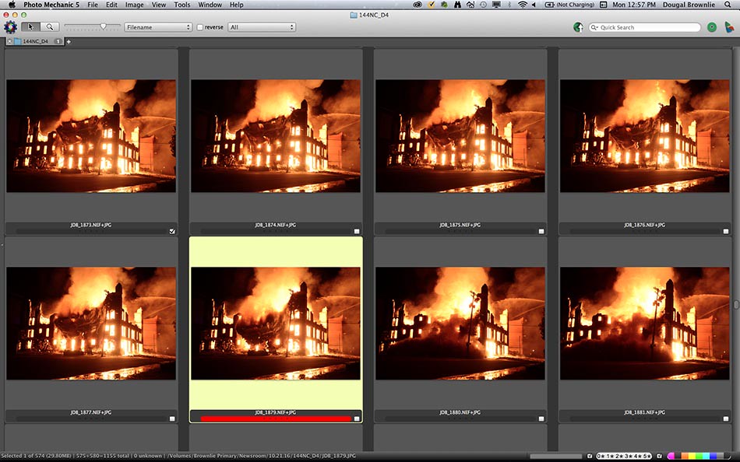Click the folder icon on 144NC_D4 tab
The width and height of the screenshot is (740, 462).
[x=17, y=41]
